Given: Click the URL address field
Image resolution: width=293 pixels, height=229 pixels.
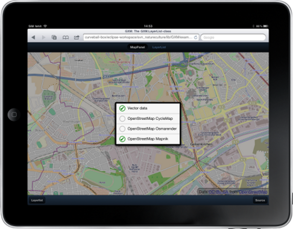Looking at the screenshot, I should (x=141, y=37).
